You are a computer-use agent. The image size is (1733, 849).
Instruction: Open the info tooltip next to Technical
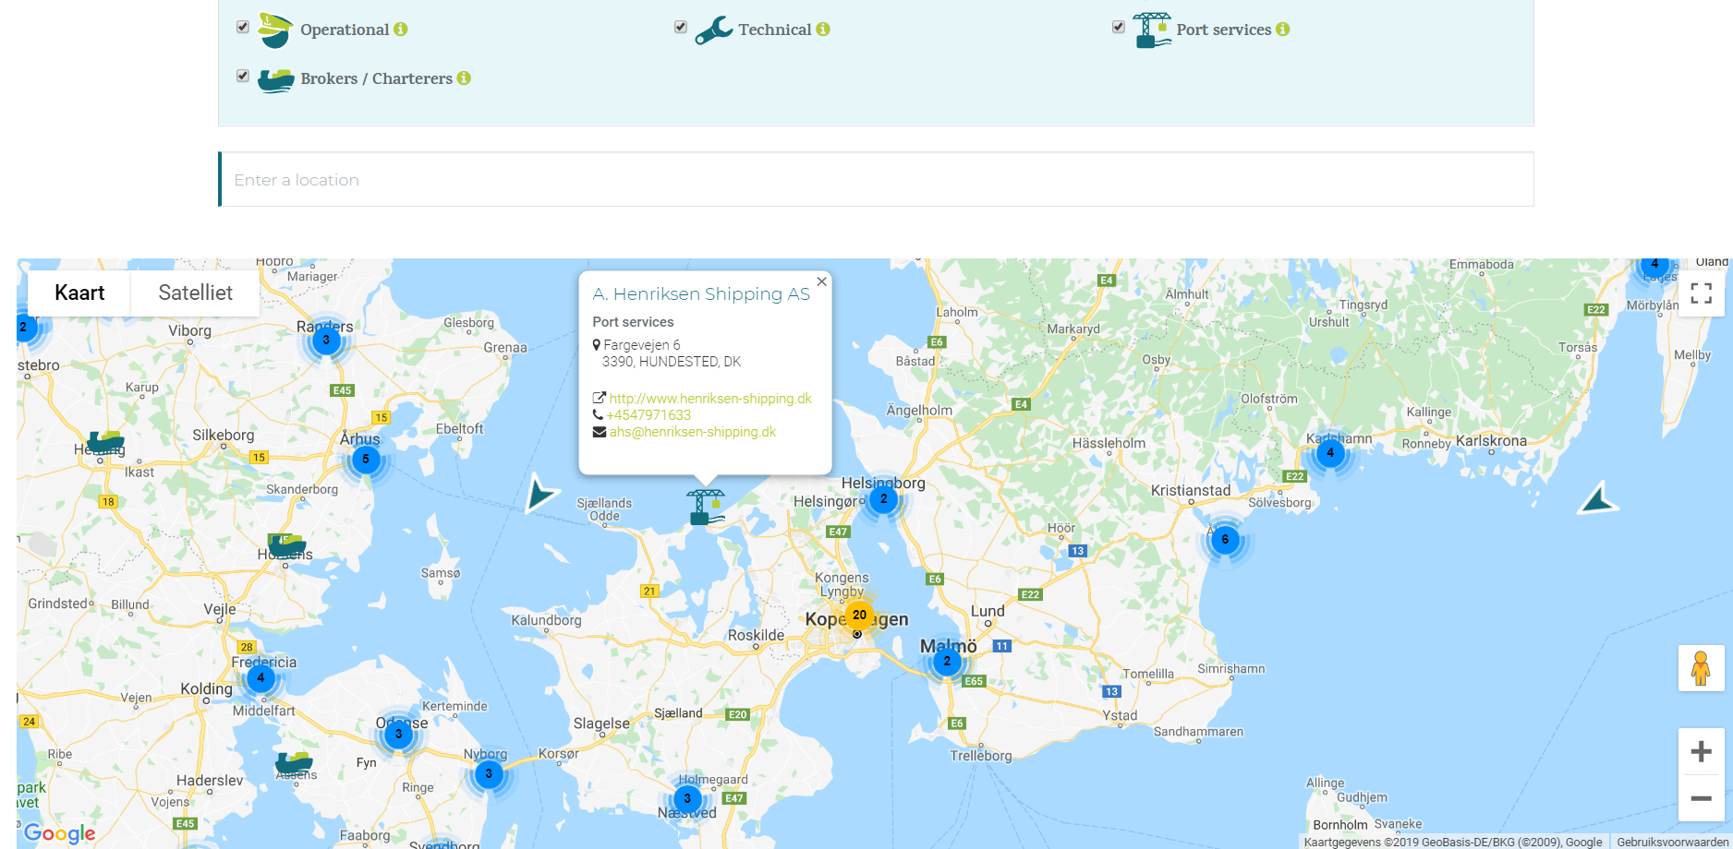pyautogui.click(x=823, y=30)
